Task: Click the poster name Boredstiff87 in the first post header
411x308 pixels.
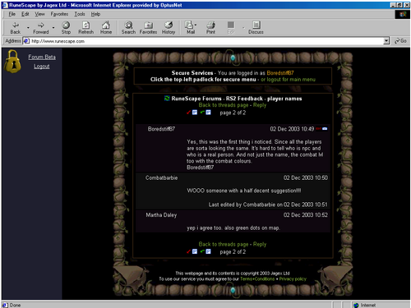Action: point(161,129)
